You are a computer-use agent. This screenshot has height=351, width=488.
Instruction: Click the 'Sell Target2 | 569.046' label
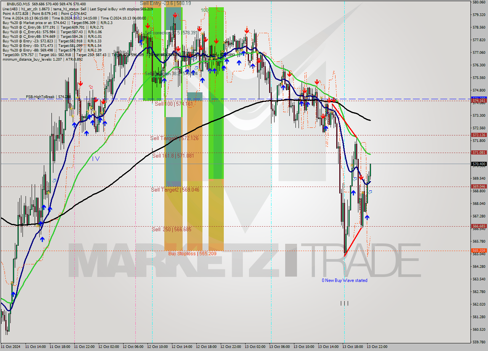click(175, 190)
